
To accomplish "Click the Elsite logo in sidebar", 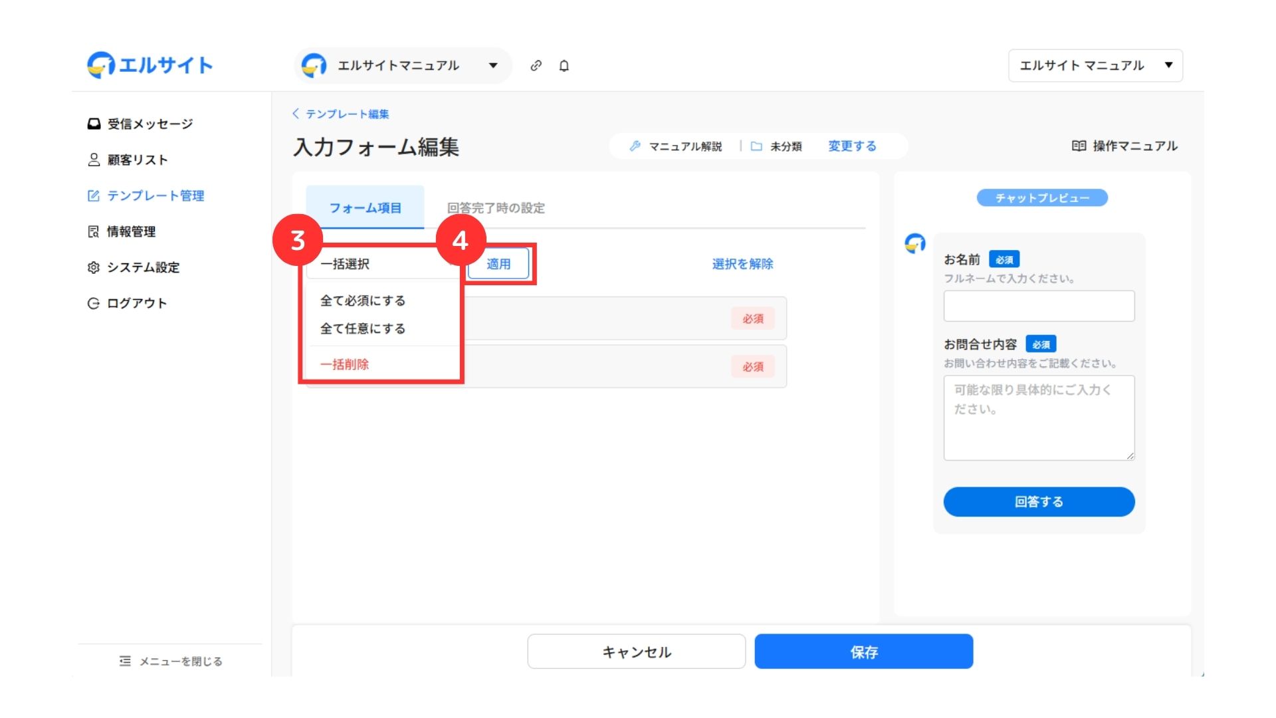I will [x=150, y=65].
